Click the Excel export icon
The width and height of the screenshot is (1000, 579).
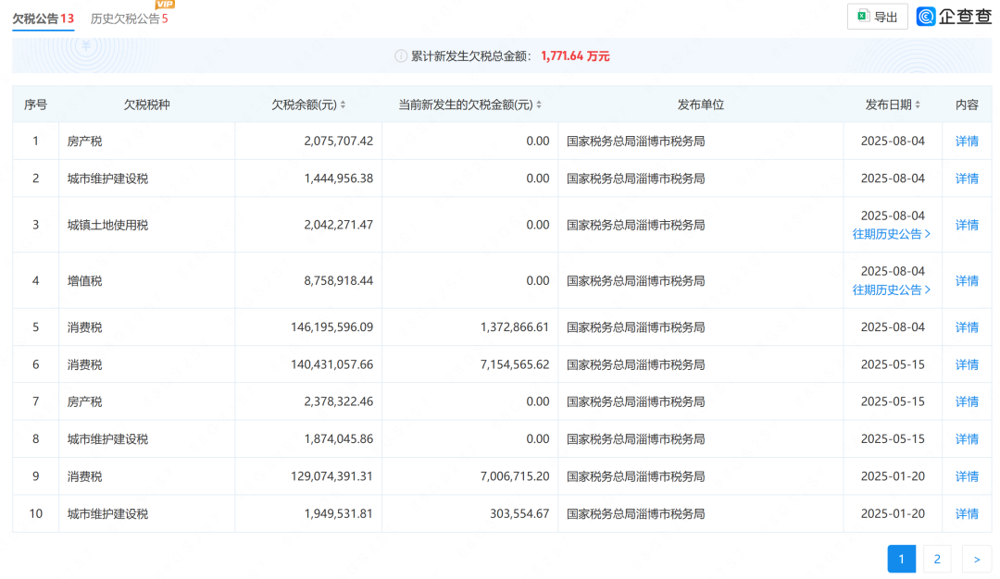863,17
